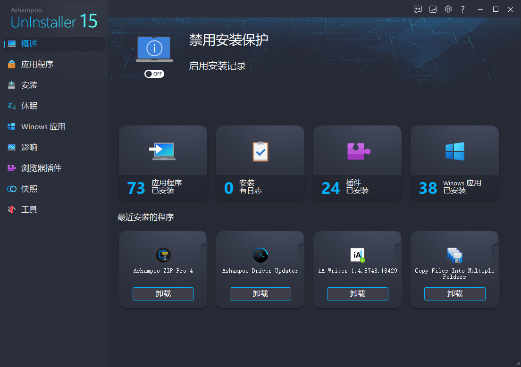The image size is (521, 367).
Task: Uninstall Copy Files Into Multiple Folders
Action: [x=455, y=294]
